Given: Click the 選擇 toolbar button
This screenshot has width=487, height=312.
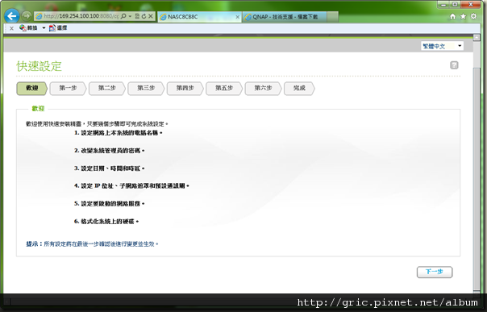Looking at the screenshot, I should point(58,28).
